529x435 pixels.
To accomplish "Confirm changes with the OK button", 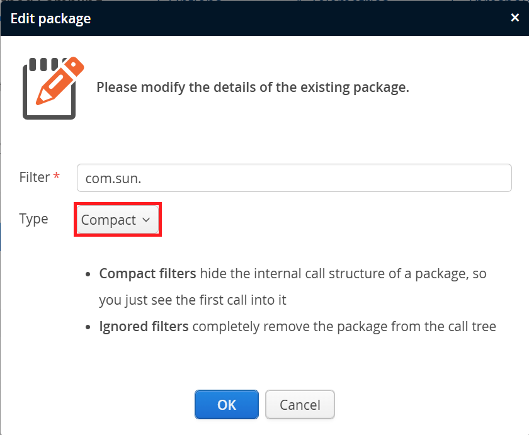I will [227, 405].
